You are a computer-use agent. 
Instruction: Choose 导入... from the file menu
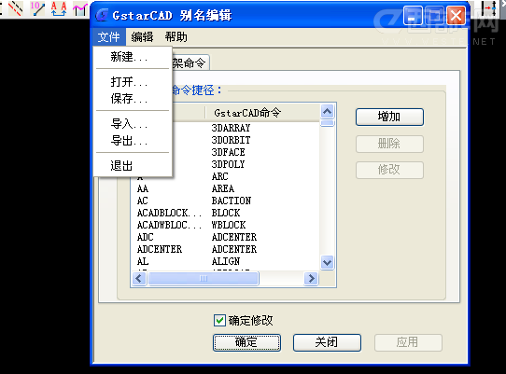click(130, 123)
